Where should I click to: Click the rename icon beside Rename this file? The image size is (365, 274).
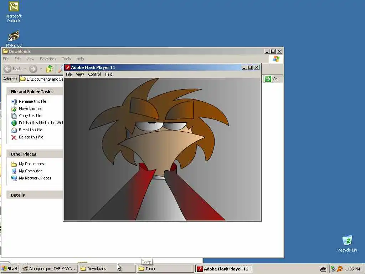[x=14, y=101]
